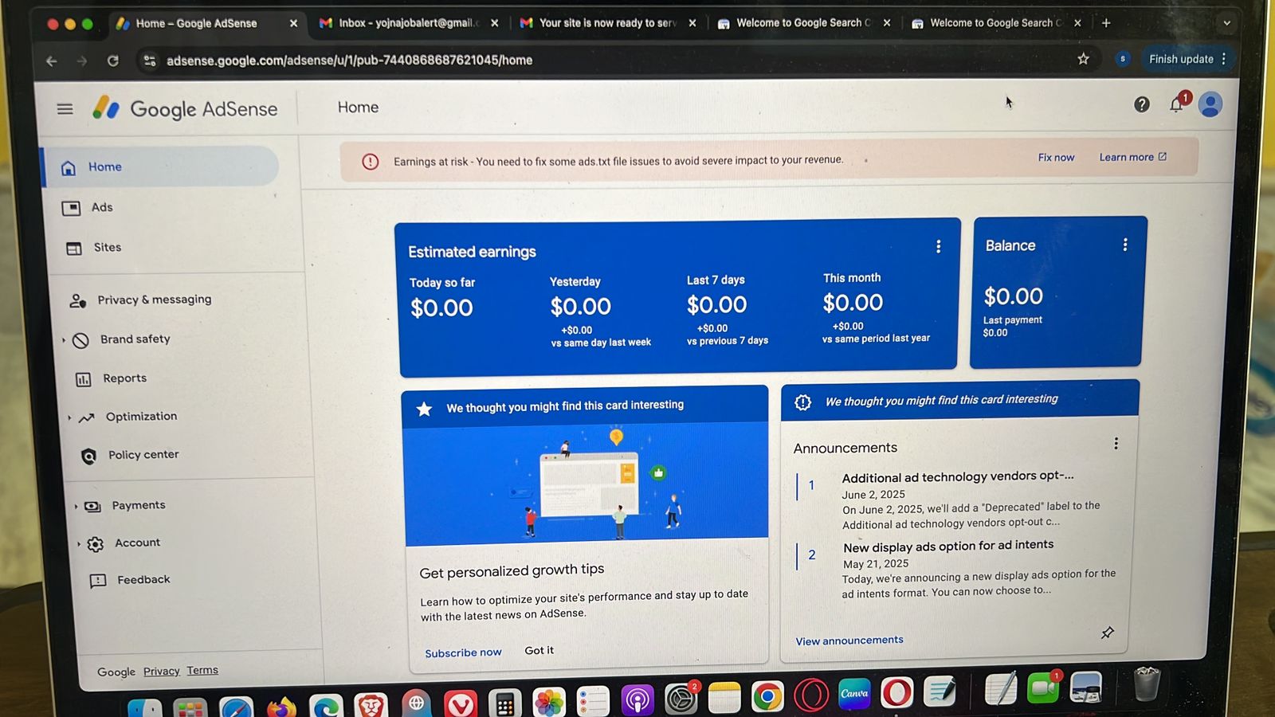
Task: Click View announcements link
Action: [x=849, y=641]
